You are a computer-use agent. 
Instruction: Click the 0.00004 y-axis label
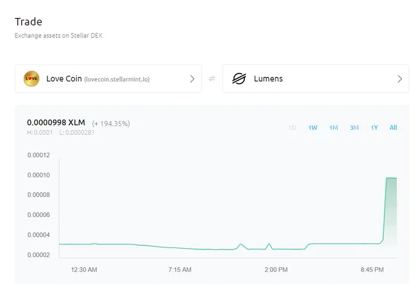(38, 235)
